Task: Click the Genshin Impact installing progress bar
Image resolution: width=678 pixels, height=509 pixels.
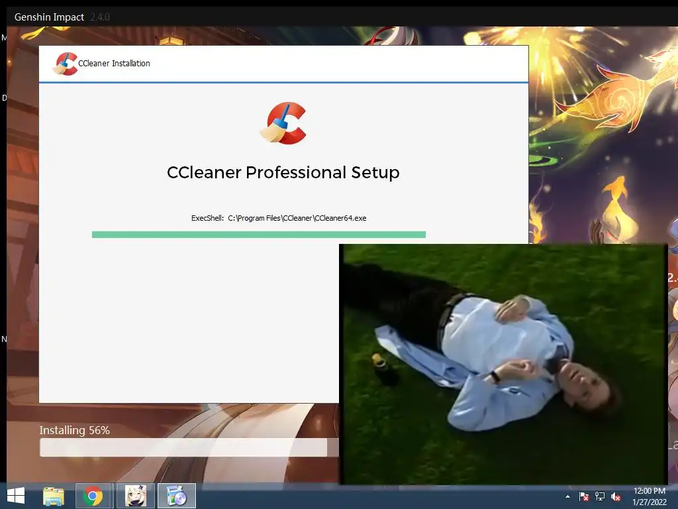Action: pos(189,447)
